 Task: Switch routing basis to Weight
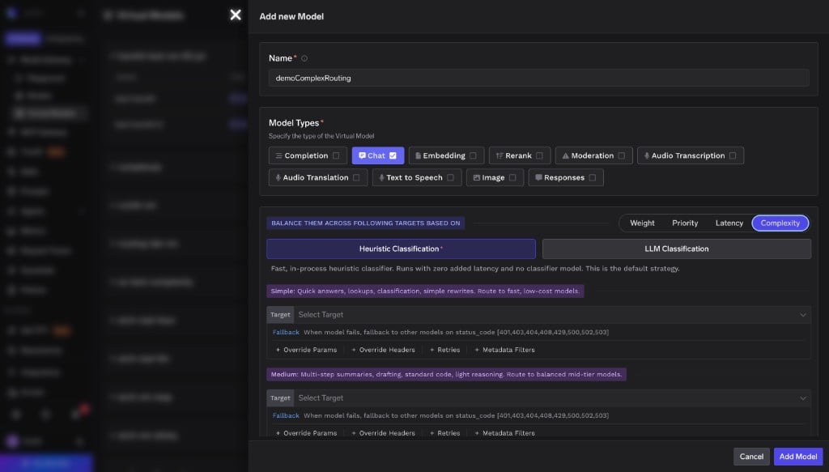pos(642,223)
